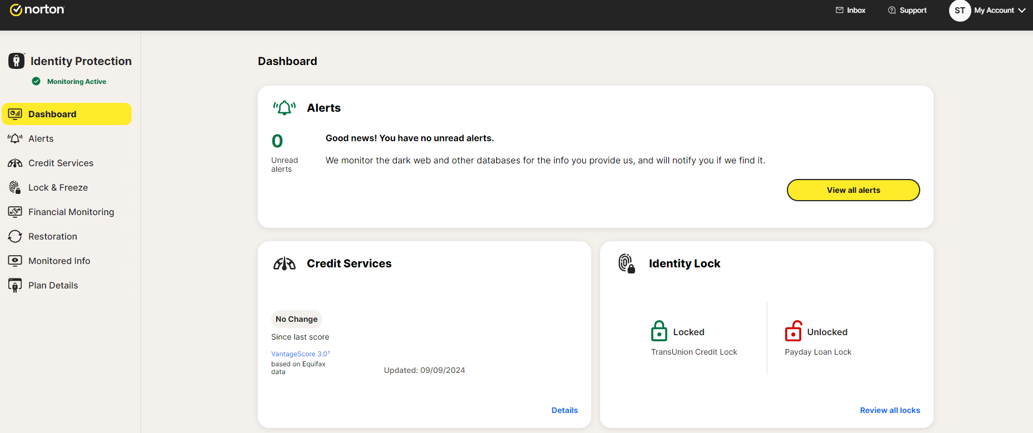
Task: Click the Plan Details icon in sidebar
Action: pos(15,285)
